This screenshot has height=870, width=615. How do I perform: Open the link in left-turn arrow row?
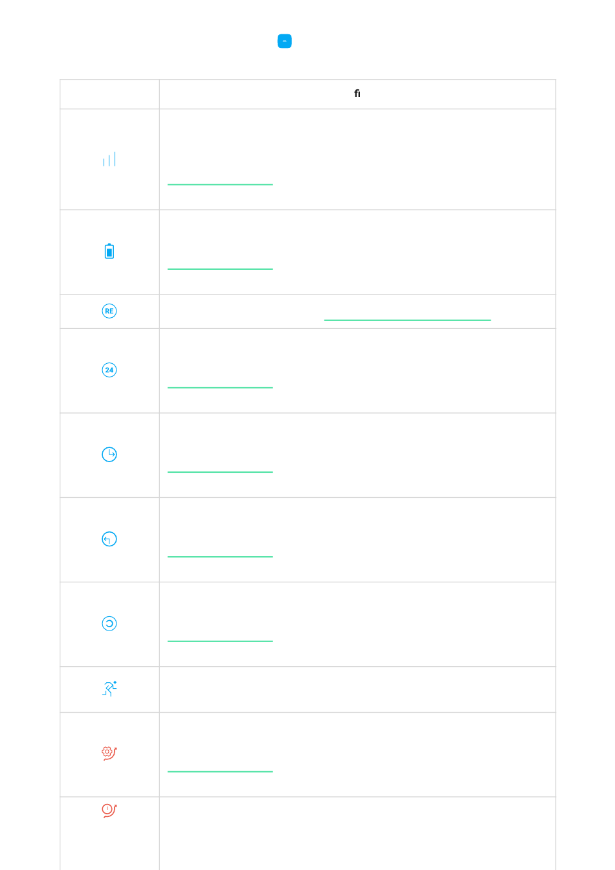pyautogui.click(x=220, y=556)
